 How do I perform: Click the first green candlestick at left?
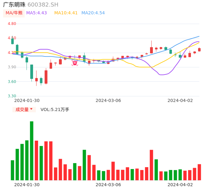tap(12, 41)
